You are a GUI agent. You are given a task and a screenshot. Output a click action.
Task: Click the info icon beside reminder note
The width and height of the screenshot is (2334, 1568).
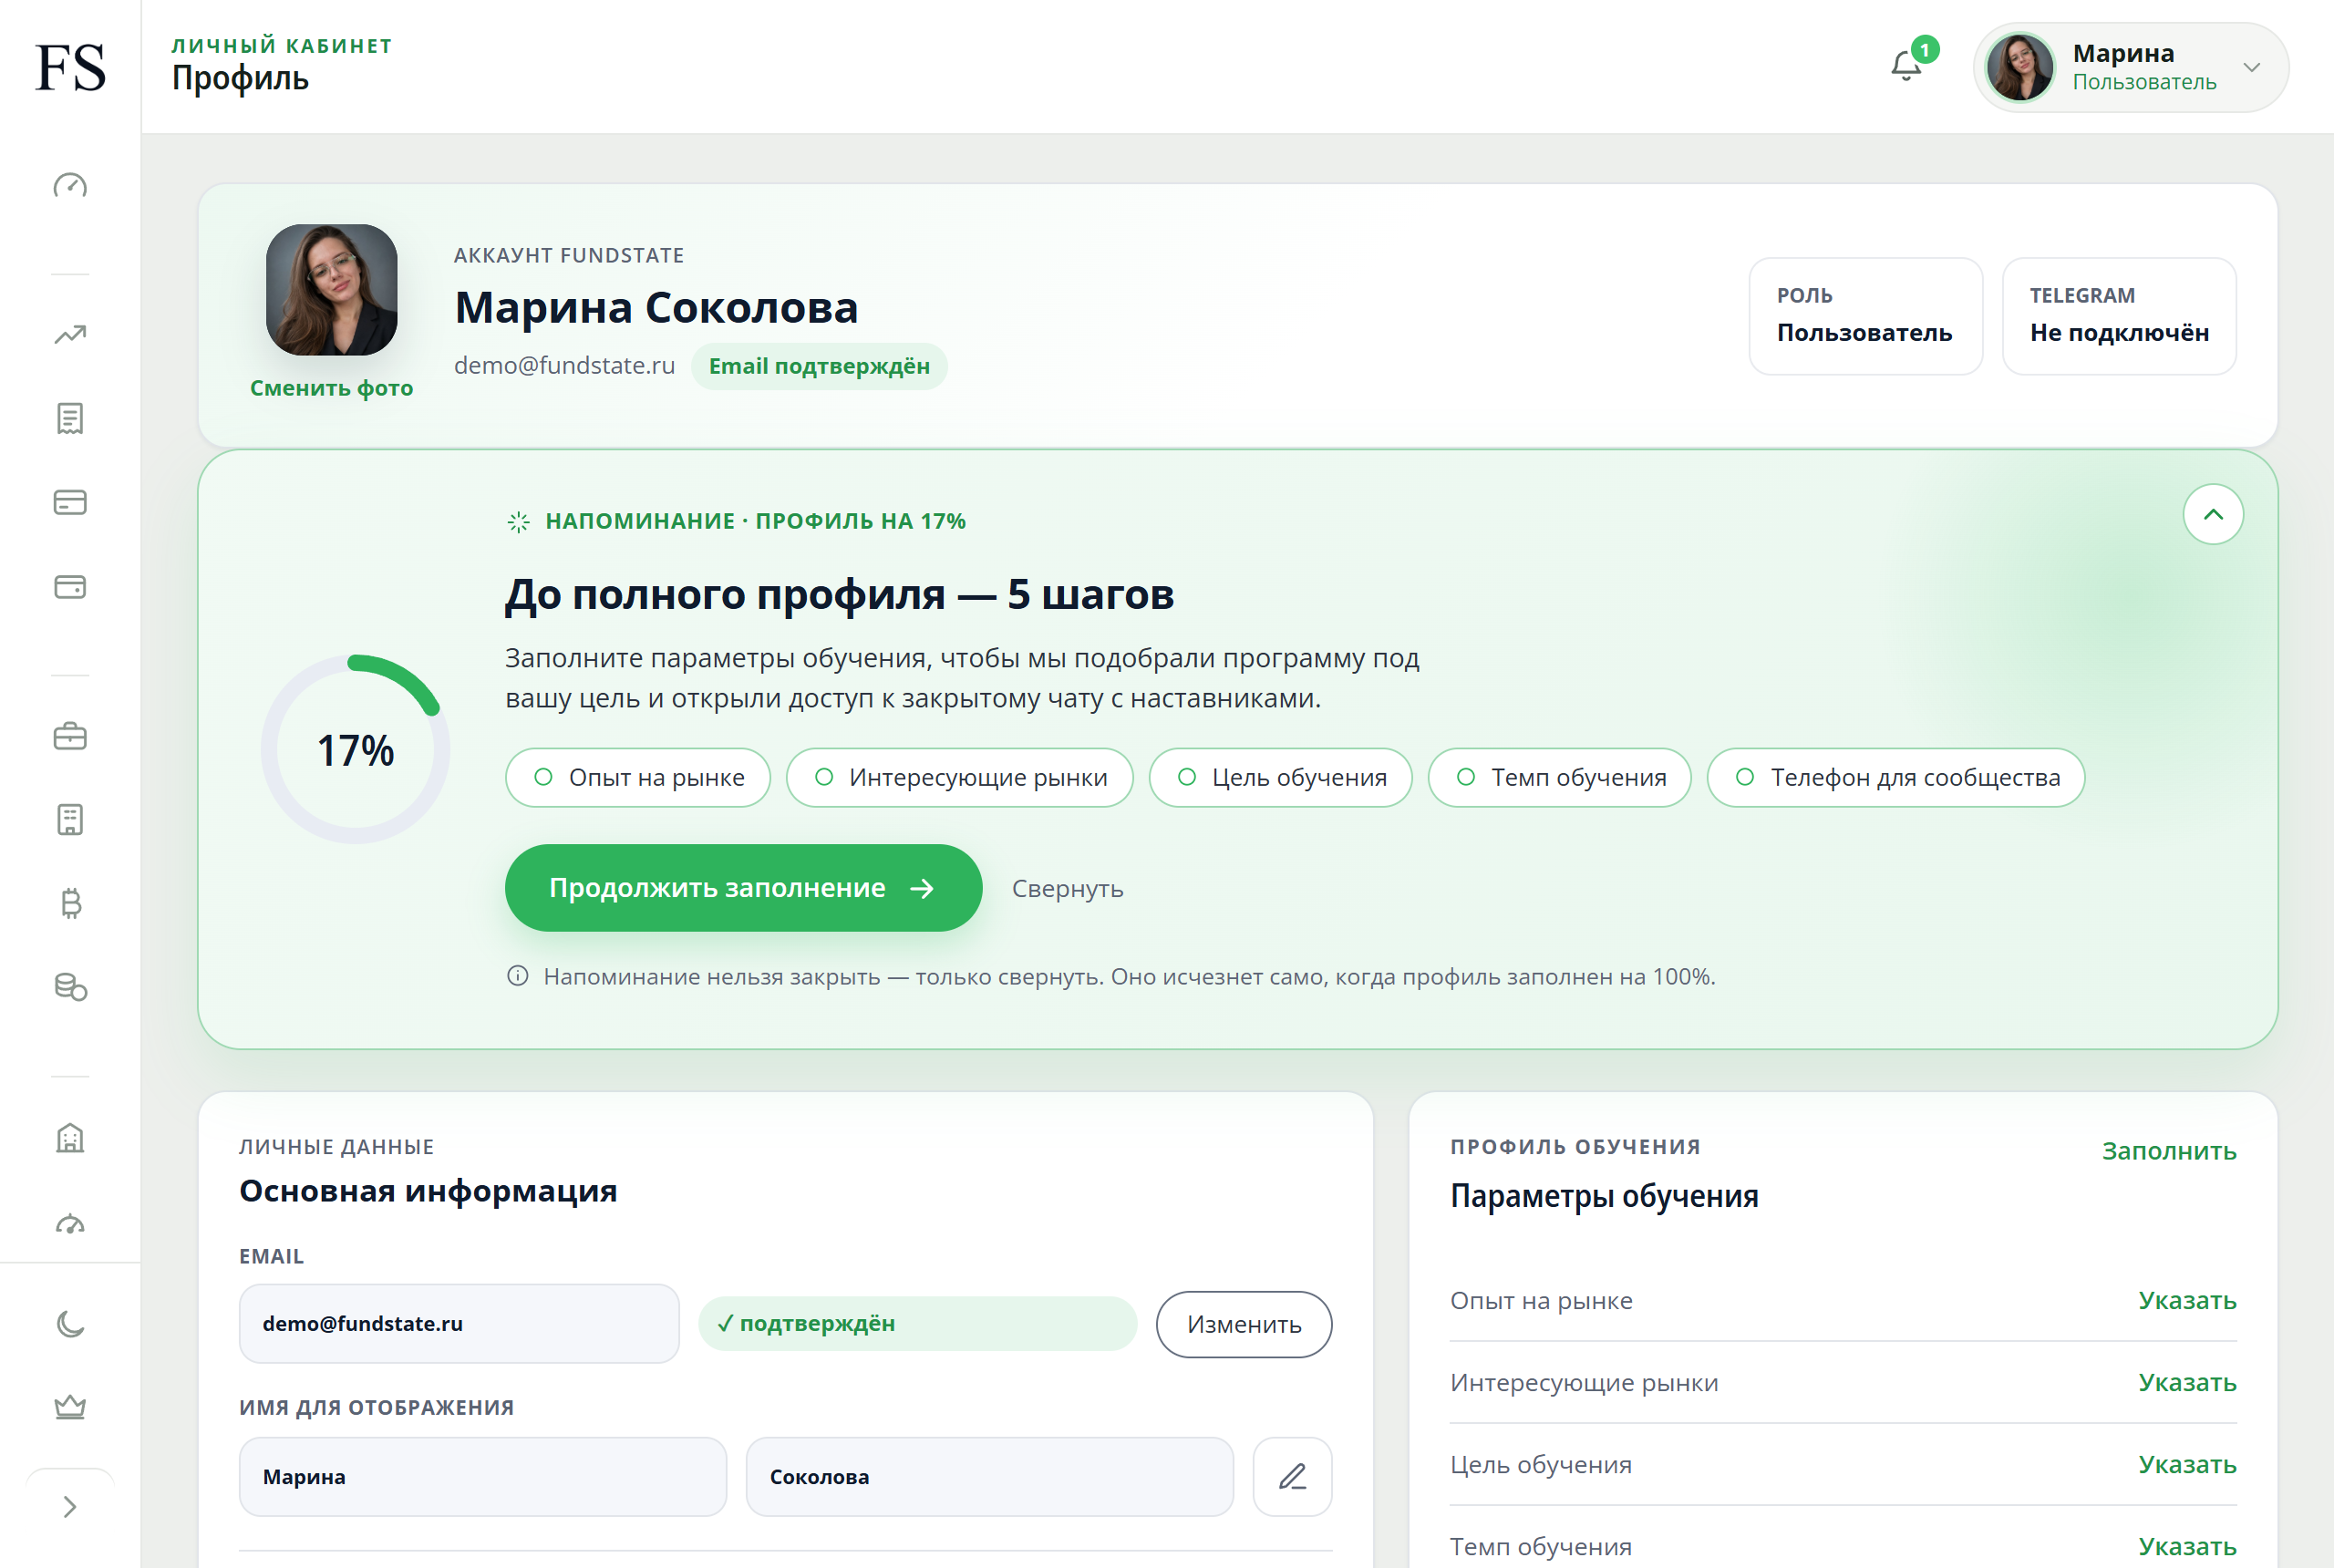point(517,976)
